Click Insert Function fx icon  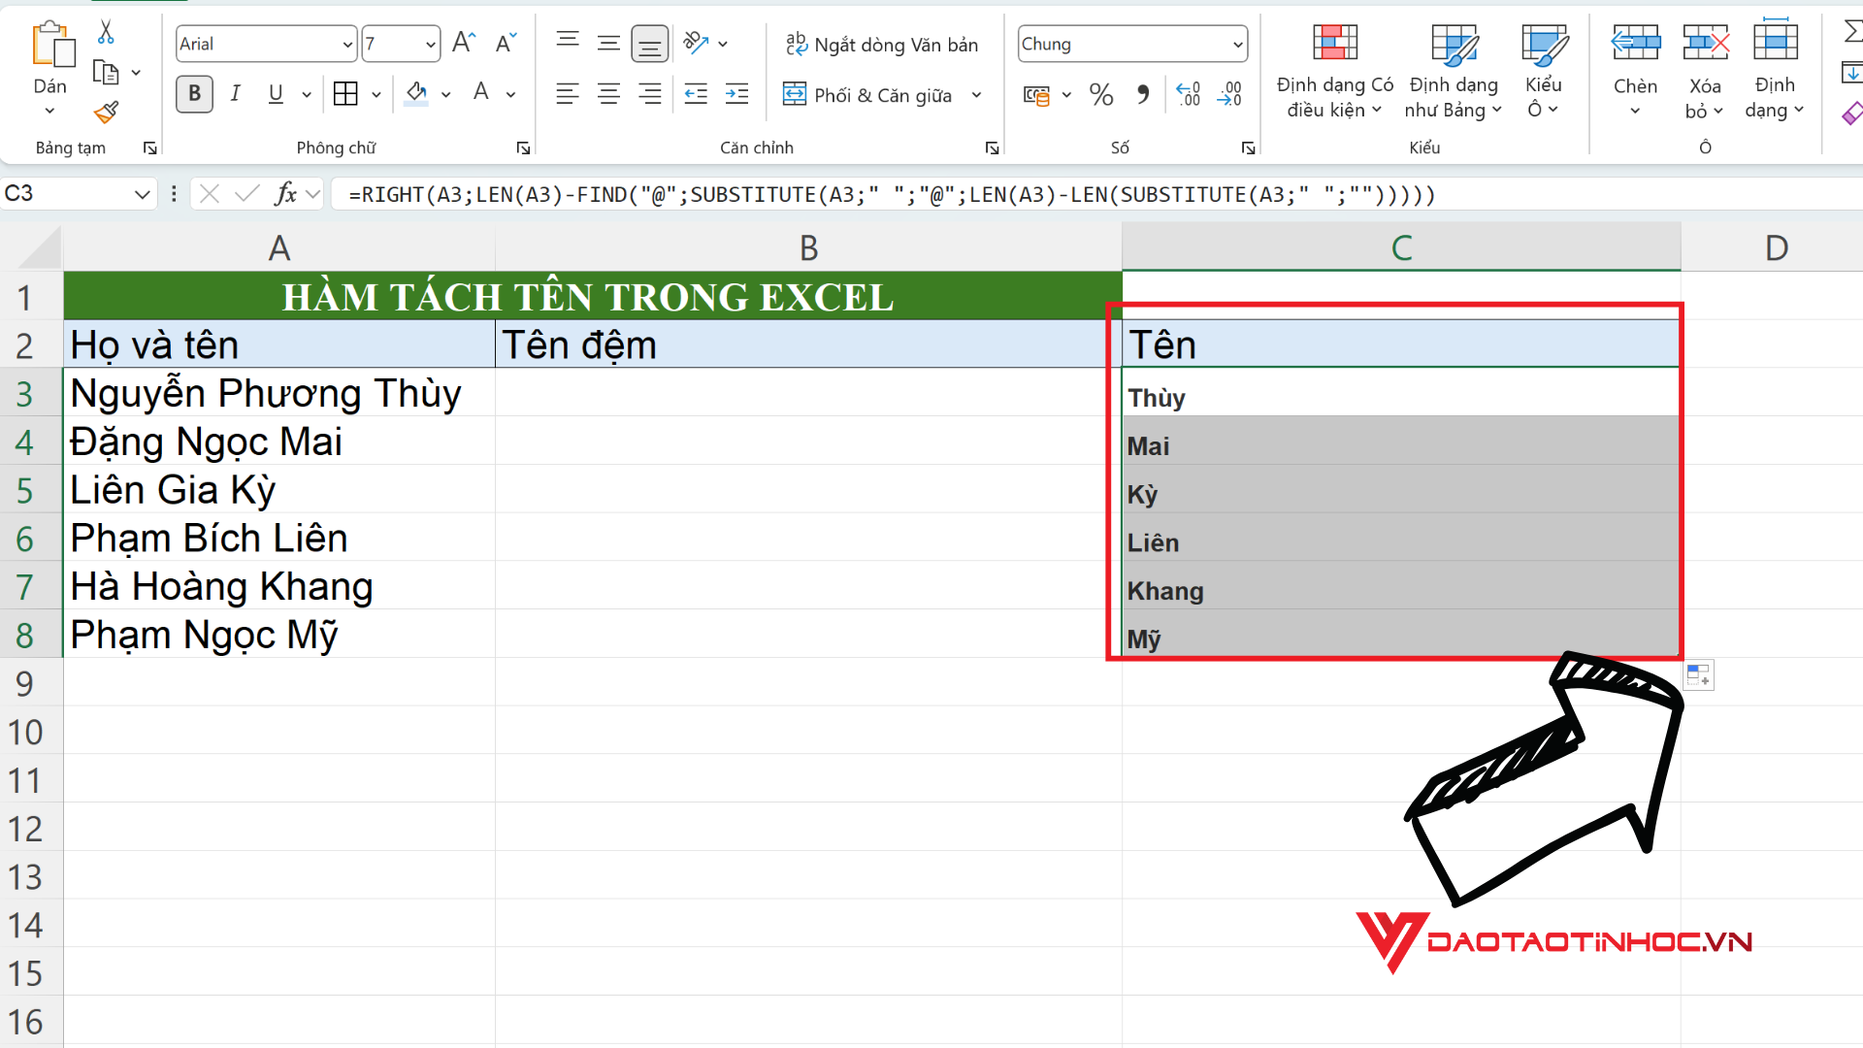point(285,194)
